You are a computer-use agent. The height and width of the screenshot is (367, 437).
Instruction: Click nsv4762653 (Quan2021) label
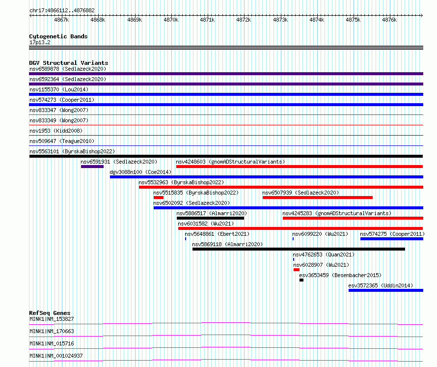pos(324,254)
